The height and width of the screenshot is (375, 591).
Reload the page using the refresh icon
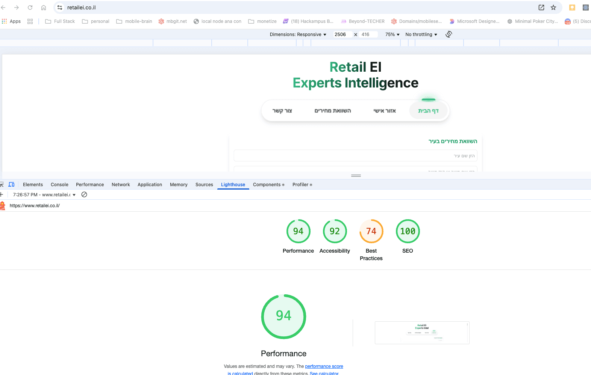[30, 8]
